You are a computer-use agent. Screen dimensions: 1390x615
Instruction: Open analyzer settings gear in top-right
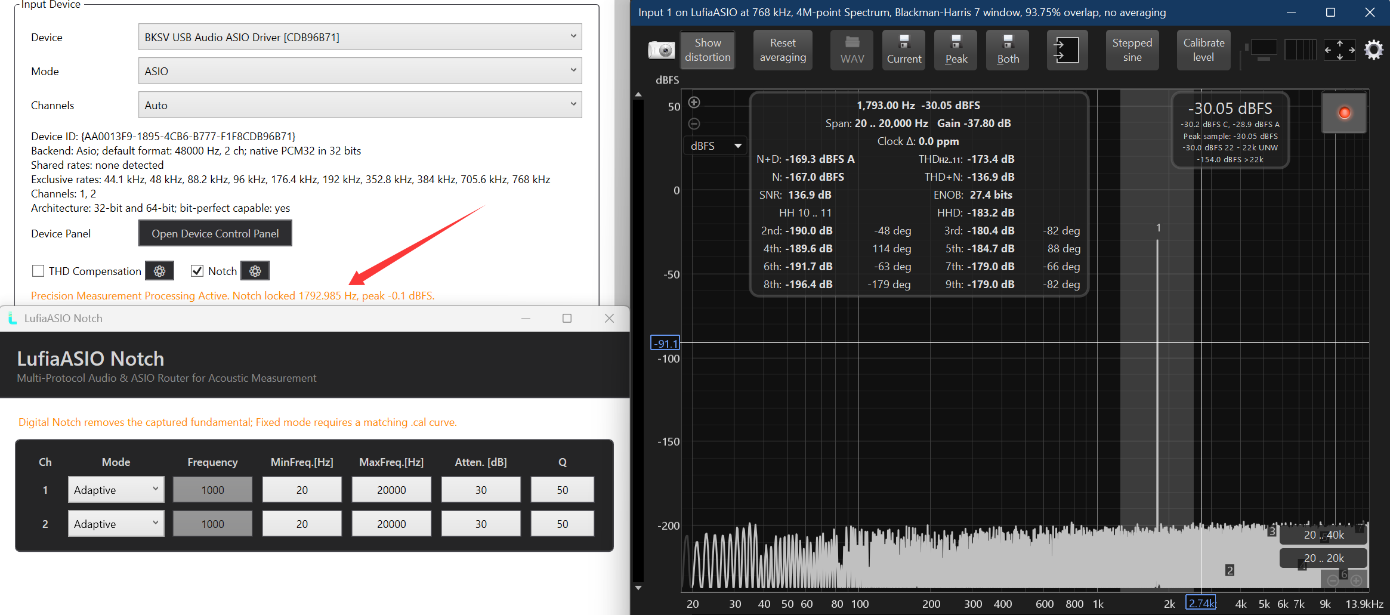[x=1373, y=50]
